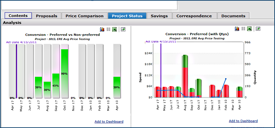
Task: Click the Dec 17 red spend bar
Action: tap(212, 91)
